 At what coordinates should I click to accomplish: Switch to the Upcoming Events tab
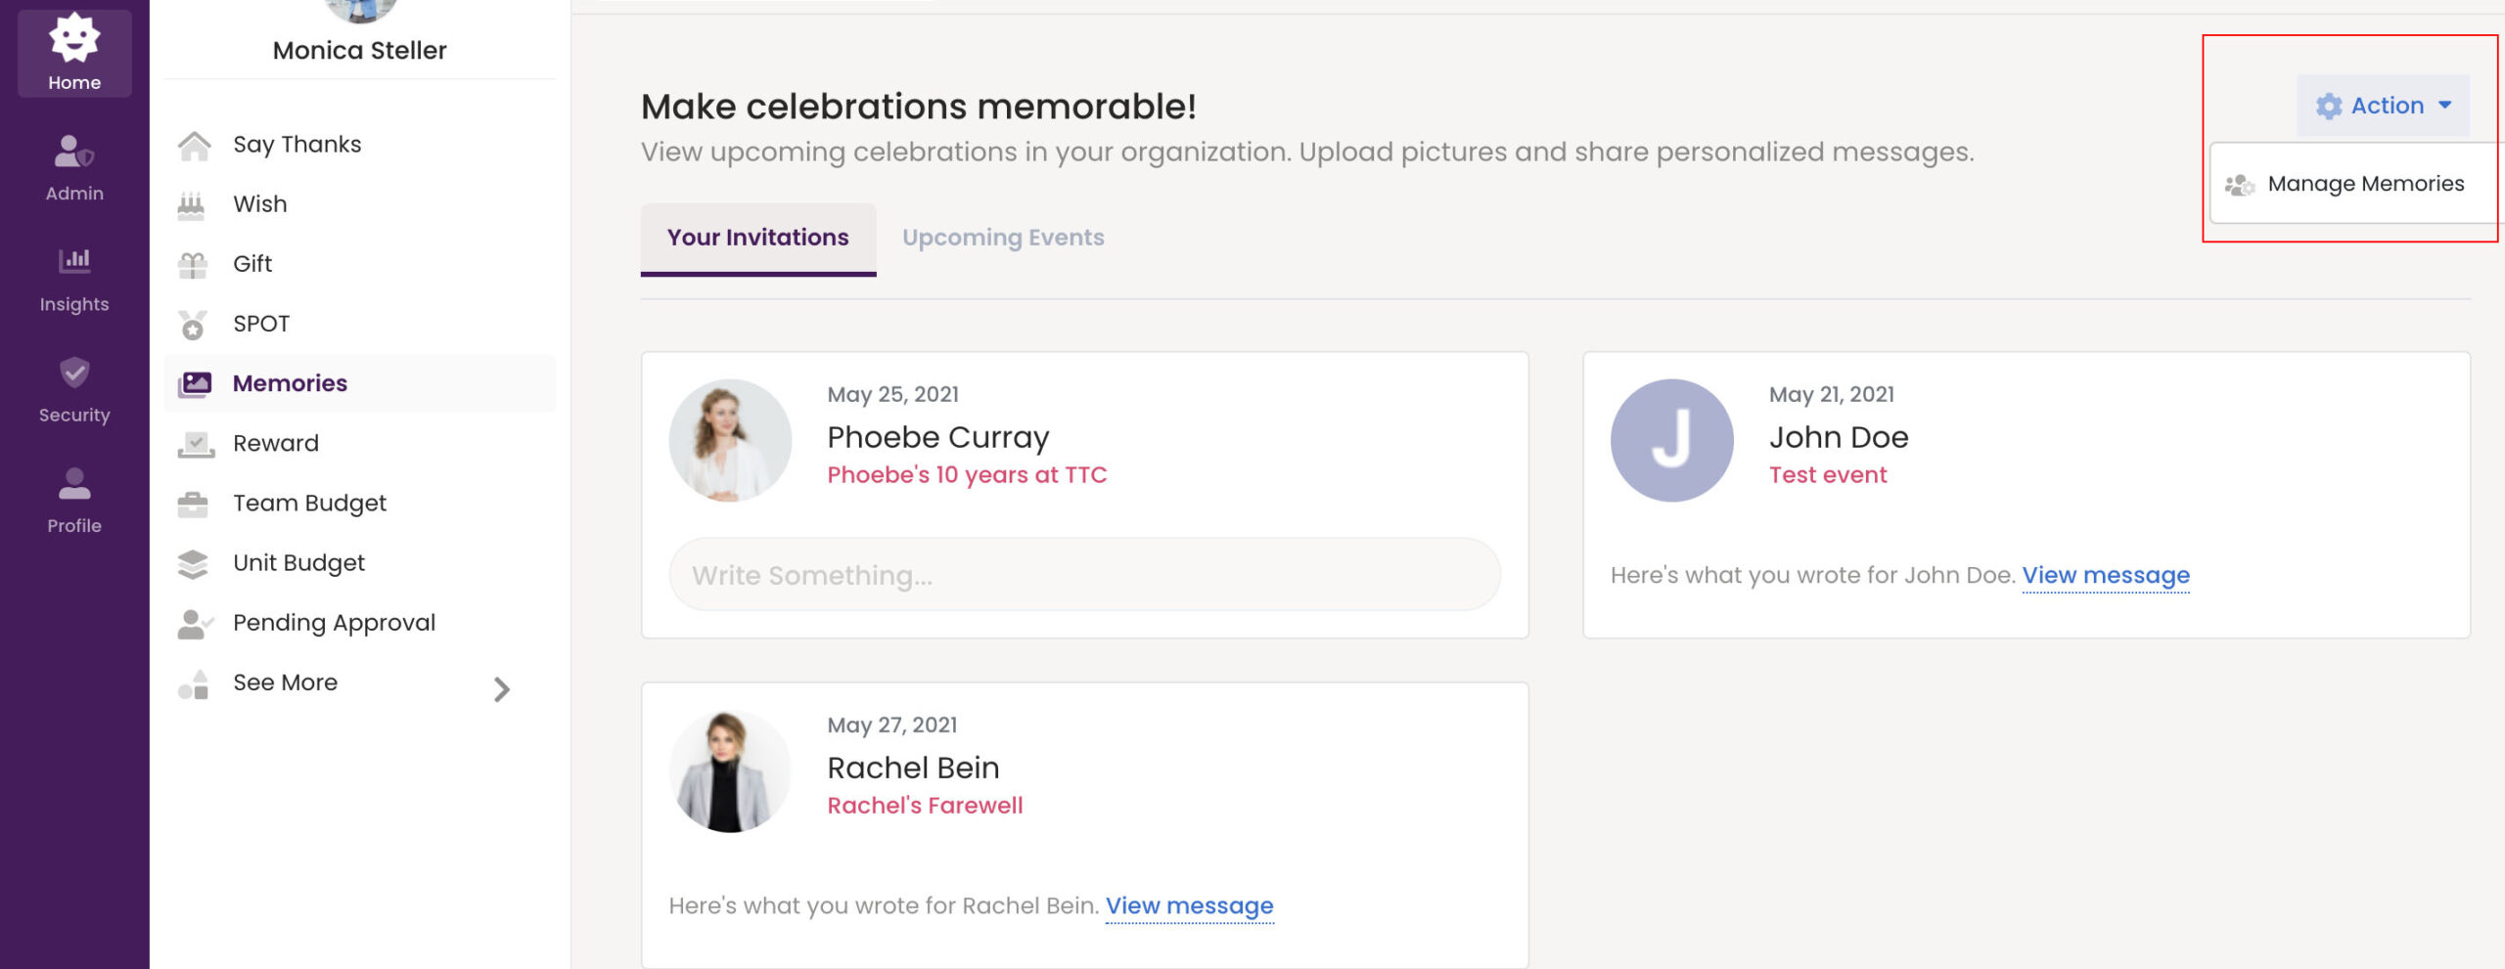[1002, 238]
